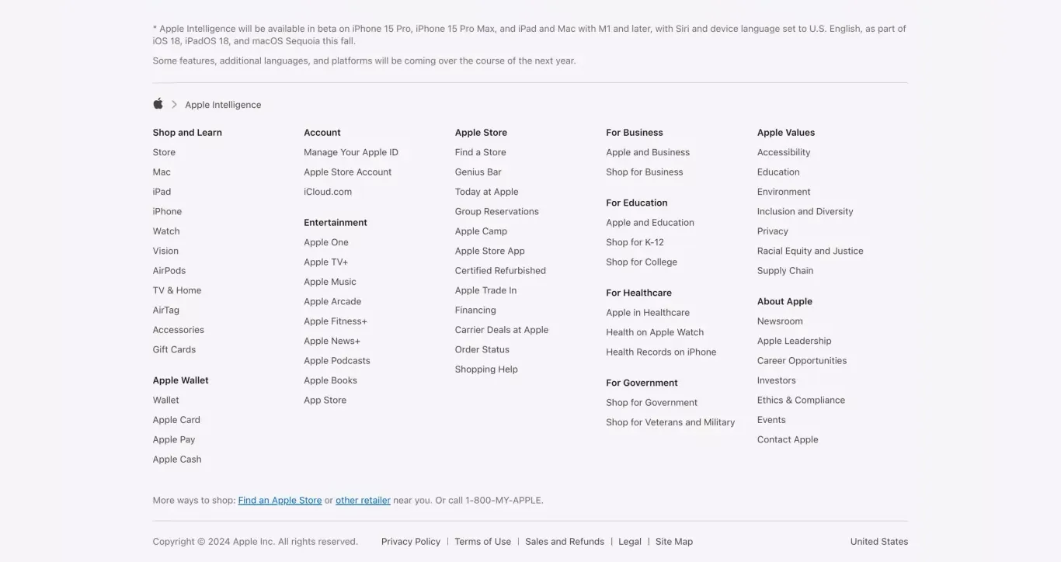Open the Store link under Shop and Learn
This screenshot has width=1061, height=562.
point(164,152)
